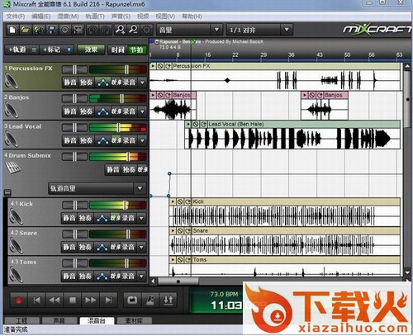Click the horizontal timeline scrollbar thumb

(x=178, y=282)
